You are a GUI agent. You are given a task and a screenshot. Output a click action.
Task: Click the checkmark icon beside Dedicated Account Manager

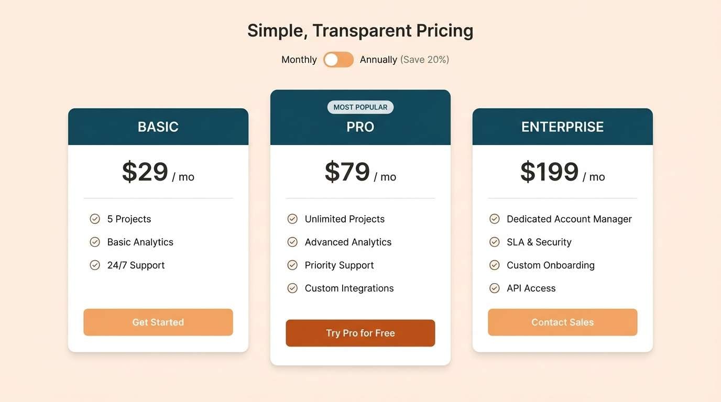point(495,219)
